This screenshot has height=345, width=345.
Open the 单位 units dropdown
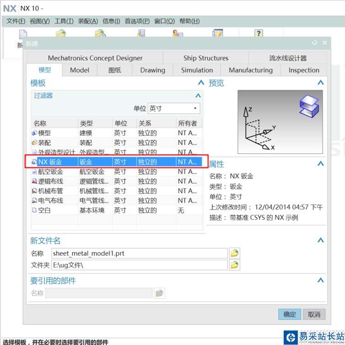[174, 108]
